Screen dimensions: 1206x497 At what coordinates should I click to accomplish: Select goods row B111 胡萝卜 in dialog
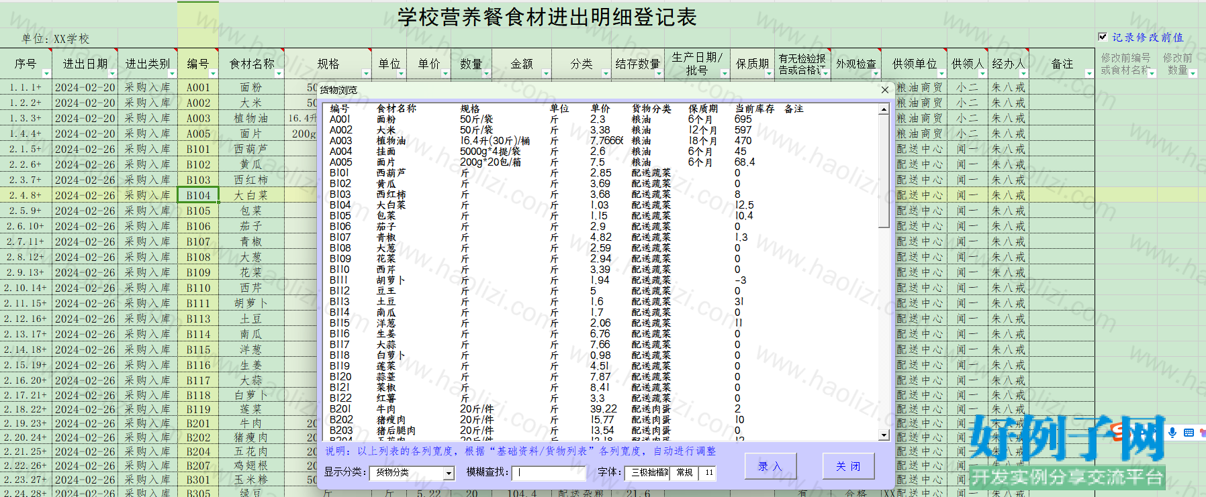click(x=601, y=280)
